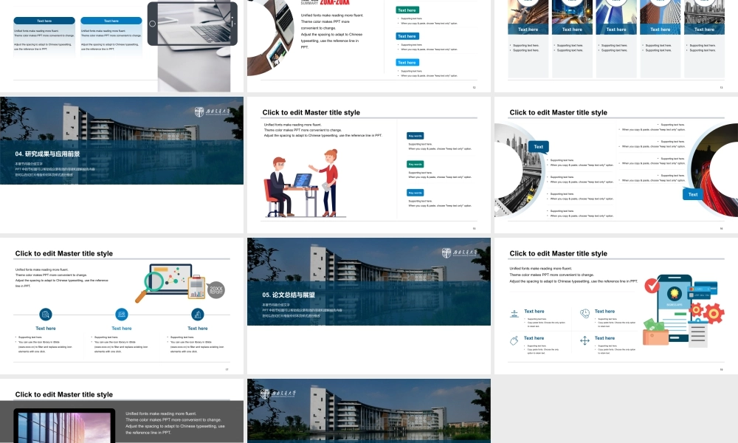
Task: Click the middle blue circle icon on timeline
Action: pyautogui.click(x=122, y=314)
